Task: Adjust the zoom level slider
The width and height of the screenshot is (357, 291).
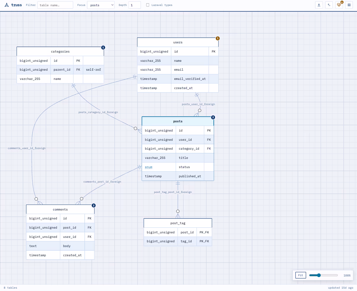Action: pos(323,275)
